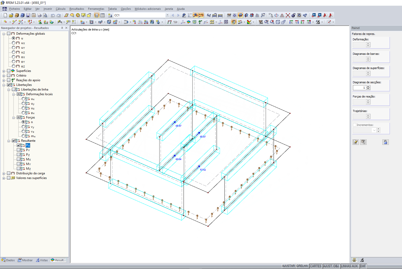402x269 pixels.
Task: Expand Valores nas superfícies node
Action: [x=4, y=178]
